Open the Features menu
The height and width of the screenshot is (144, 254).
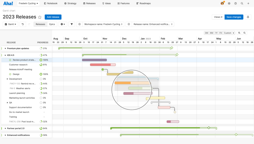tap(123, 3)
